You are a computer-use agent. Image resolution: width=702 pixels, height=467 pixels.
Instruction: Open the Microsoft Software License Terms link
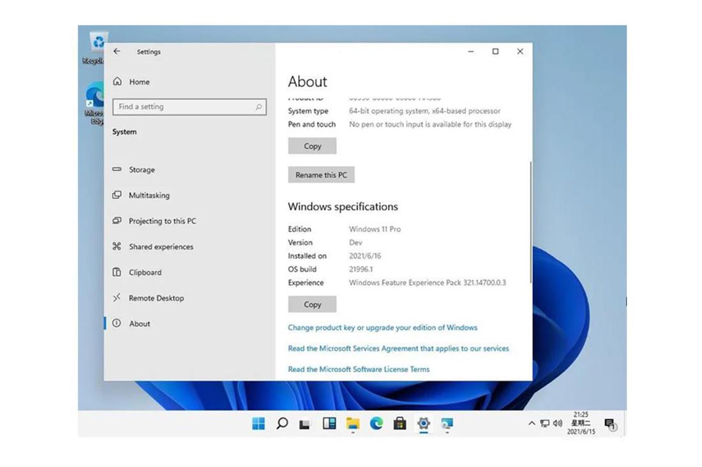[x=359, y=369]
